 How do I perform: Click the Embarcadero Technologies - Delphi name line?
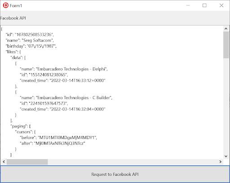(64, 69)
